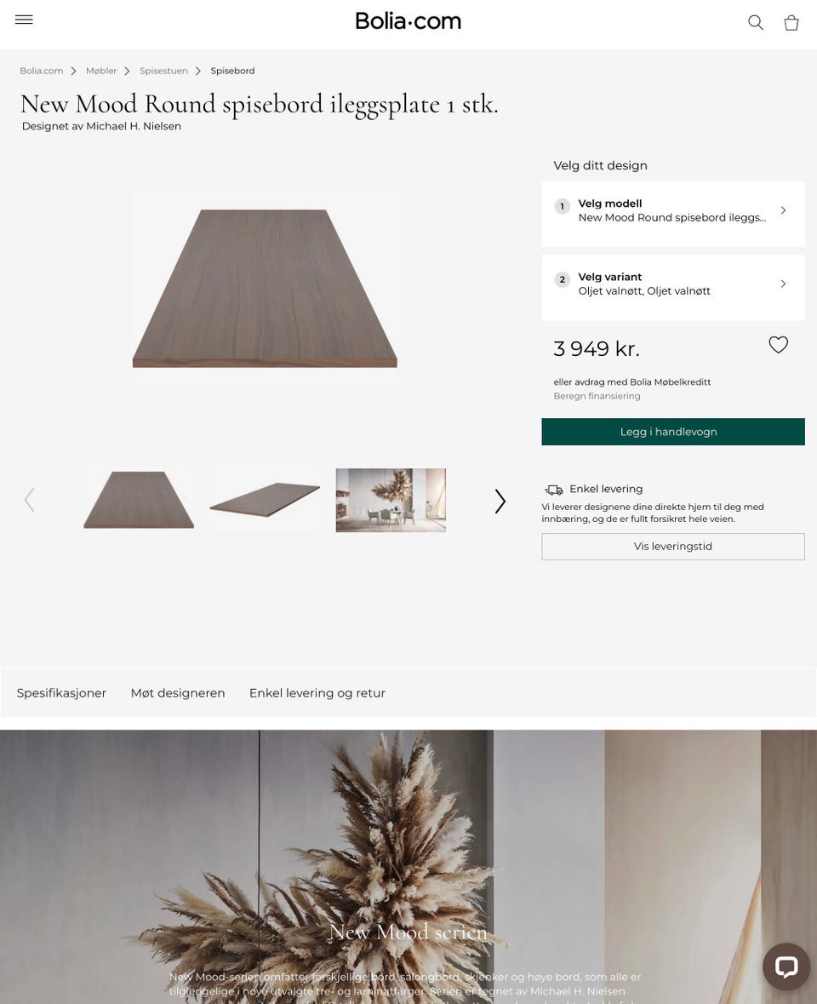Screen dimensions: 817x1004
Task: Open Beregn finansiering link
Action: [x=597, y=396]
